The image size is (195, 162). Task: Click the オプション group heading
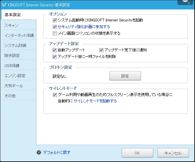pos(58,14)
